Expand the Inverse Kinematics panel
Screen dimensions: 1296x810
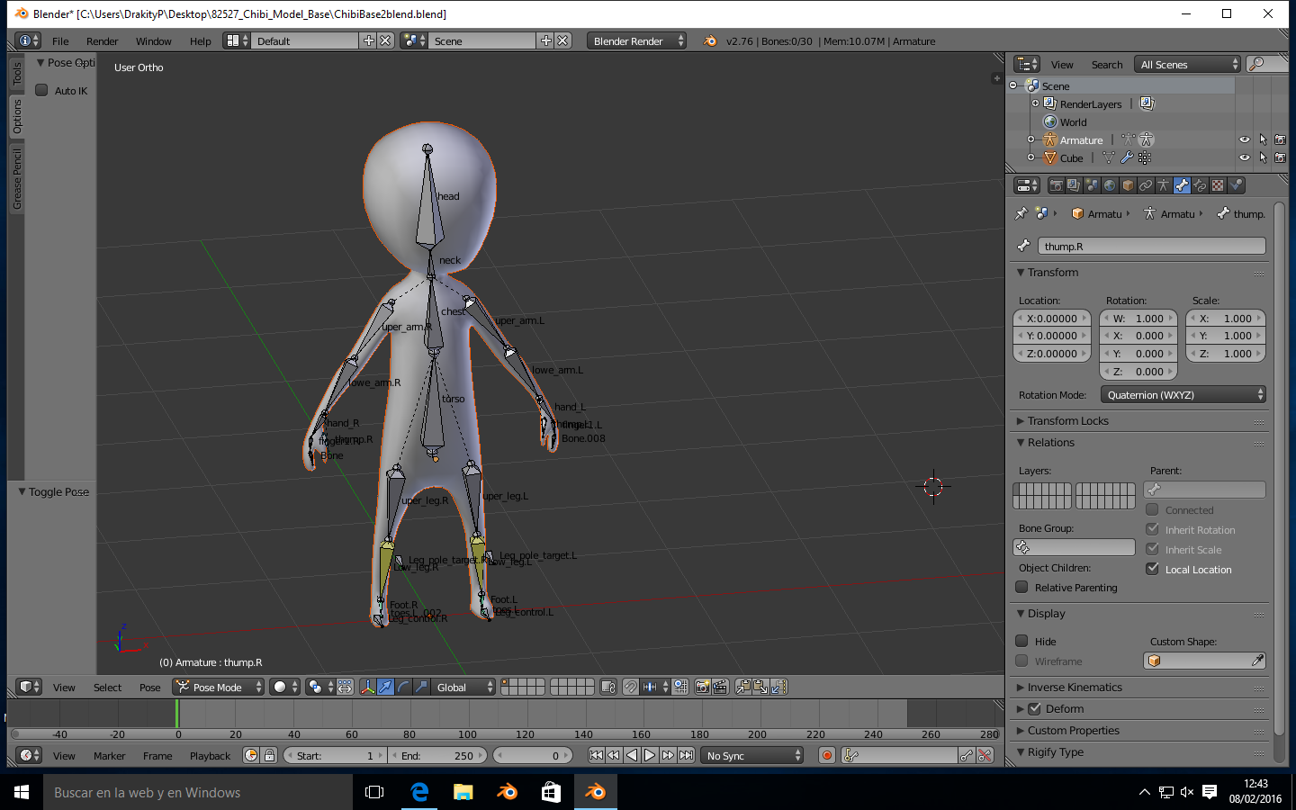click(1075, 687)
